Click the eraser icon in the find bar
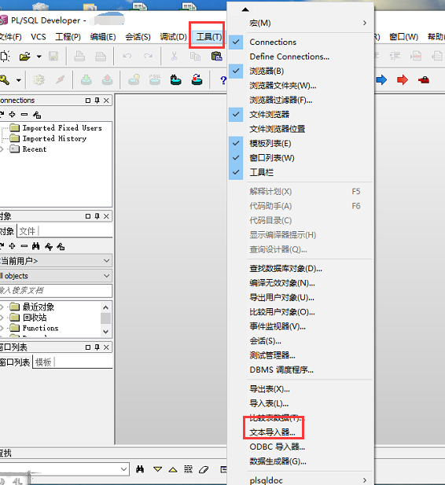Image resolution: width=445 pixels, height=485 pixels. pyautogui.click(x=204, y=469)
